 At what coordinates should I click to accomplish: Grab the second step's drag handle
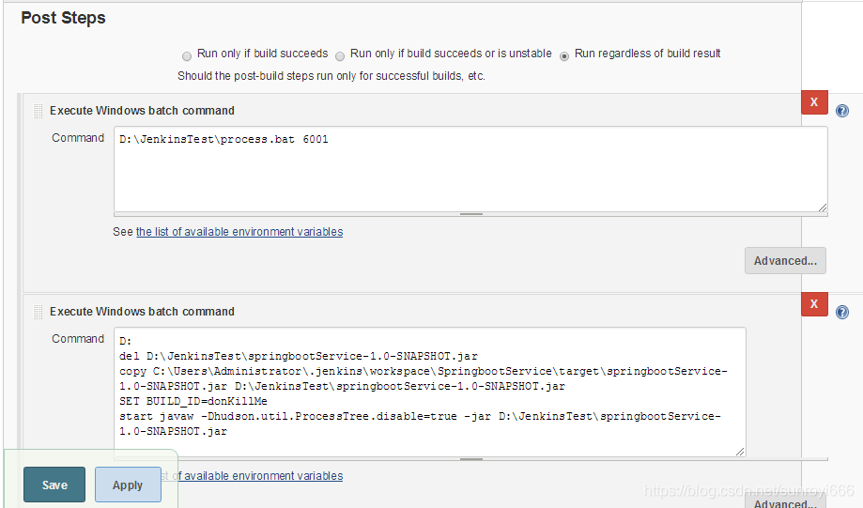click(x=38, y=312)
